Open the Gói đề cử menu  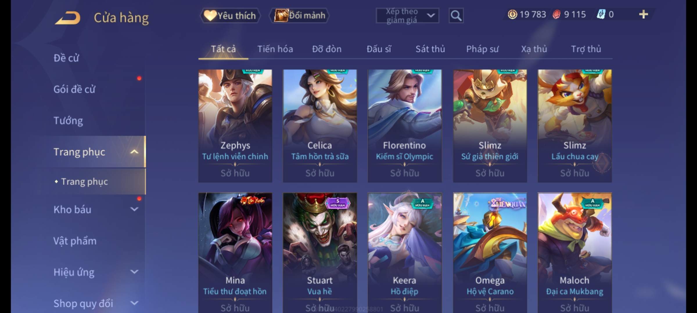coord(74,89)
